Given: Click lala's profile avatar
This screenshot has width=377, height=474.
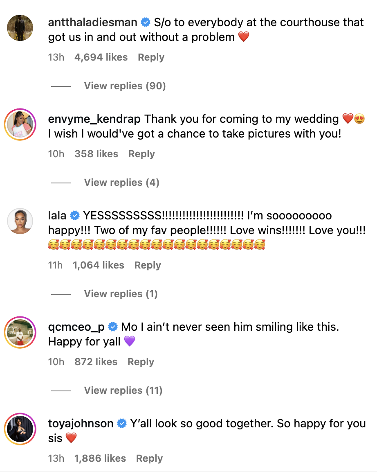Looking at the screenshot, I should coord(20,221).
